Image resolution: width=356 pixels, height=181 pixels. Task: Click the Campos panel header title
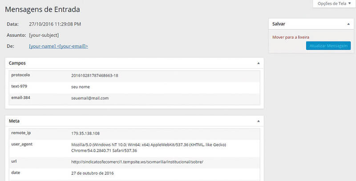pos(17,63)
